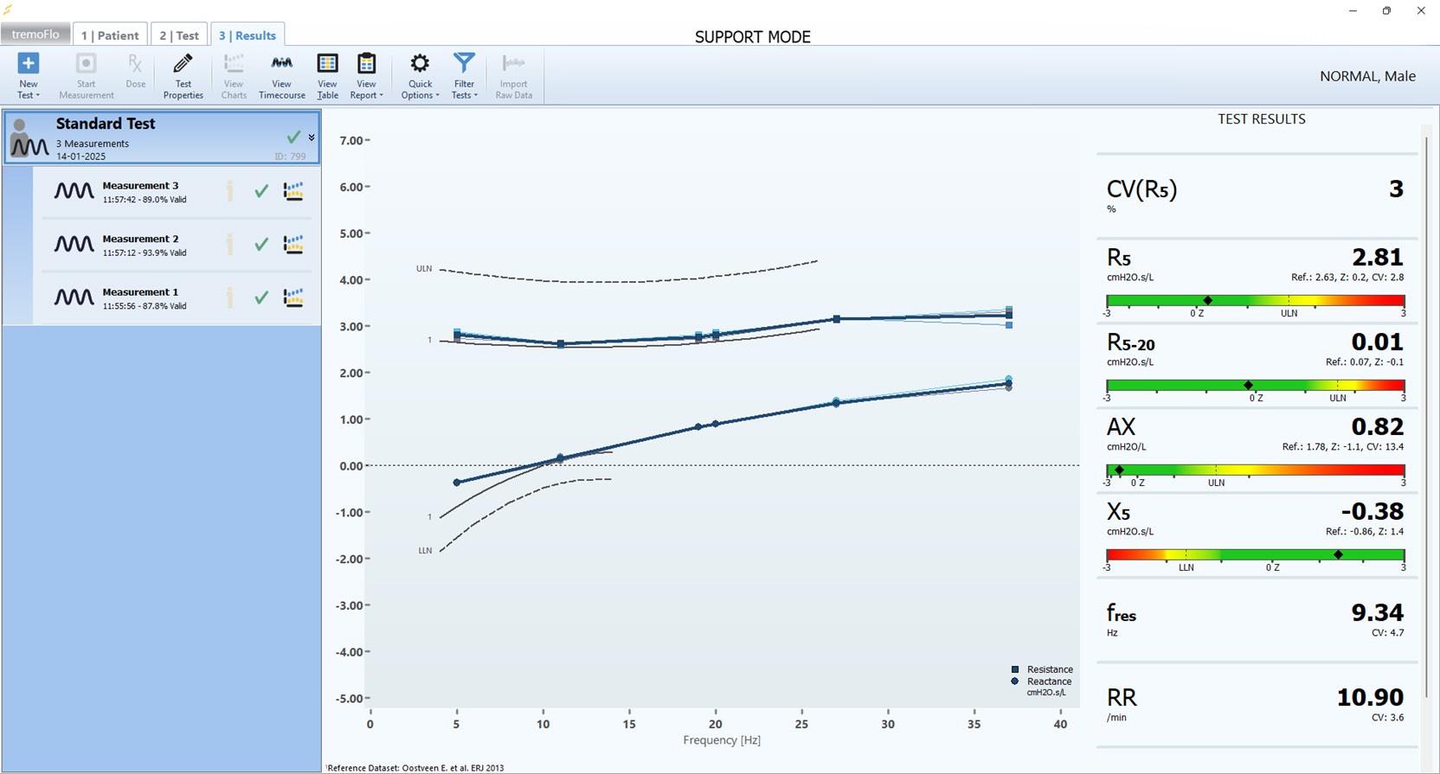This screenshot has height=774, width=1440.
Task: Go to the 2 | Test tab
Action: click(179, 35)
